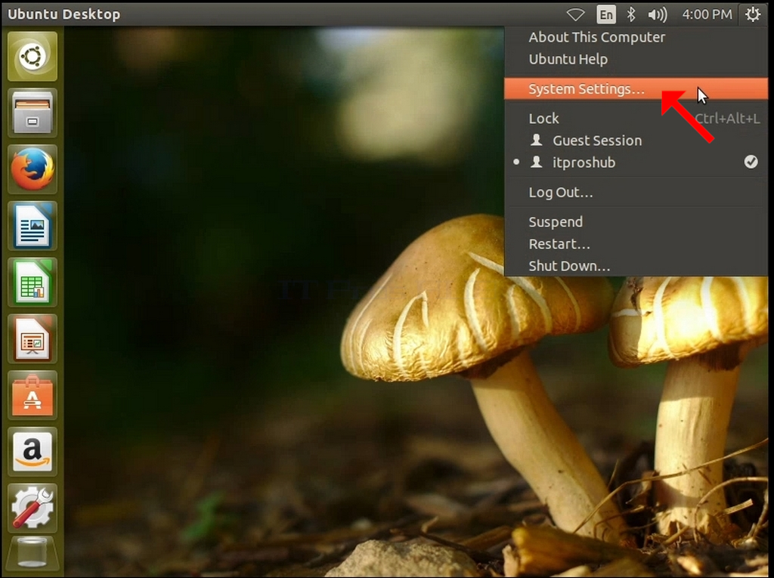Open LibreOffice Impress presentation icon
774x578 pixels.
tap(33, 339)
